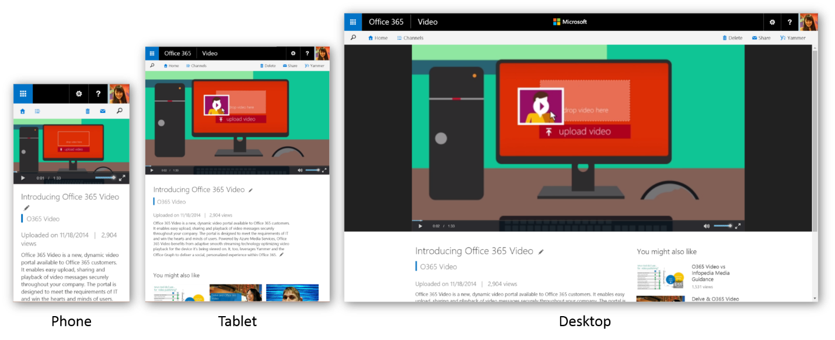
Task: Toggle fullscreen on the video player
Action: pos(739,225)
